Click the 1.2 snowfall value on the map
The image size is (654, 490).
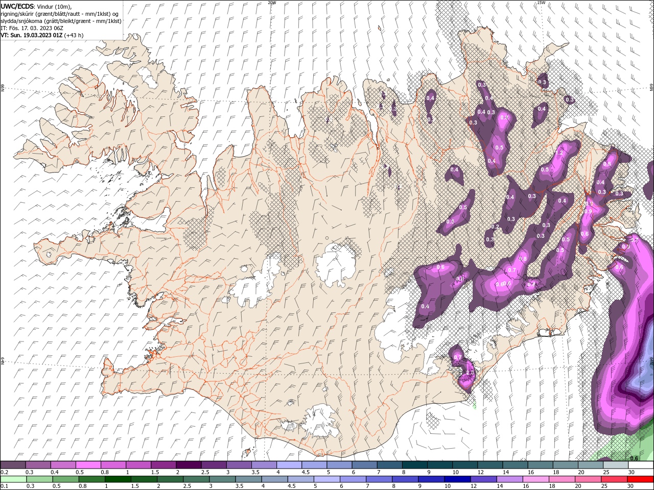coord(559,153)
